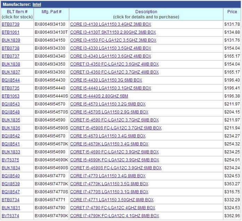Open BLT item BUK1836

[x=11, y=128]
